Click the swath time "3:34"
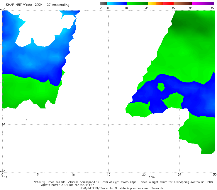This screenshot has height=190, width=217. click(x=152, y=177)
